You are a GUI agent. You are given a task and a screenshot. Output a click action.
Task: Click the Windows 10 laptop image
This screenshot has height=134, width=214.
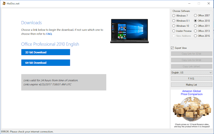129,31
